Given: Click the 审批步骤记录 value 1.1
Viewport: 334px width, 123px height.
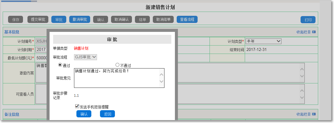Looking at the screenshot, I should pos(76,96).
